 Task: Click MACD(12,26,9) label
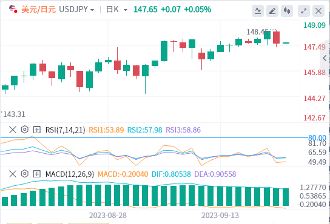(x=70, y=174)
